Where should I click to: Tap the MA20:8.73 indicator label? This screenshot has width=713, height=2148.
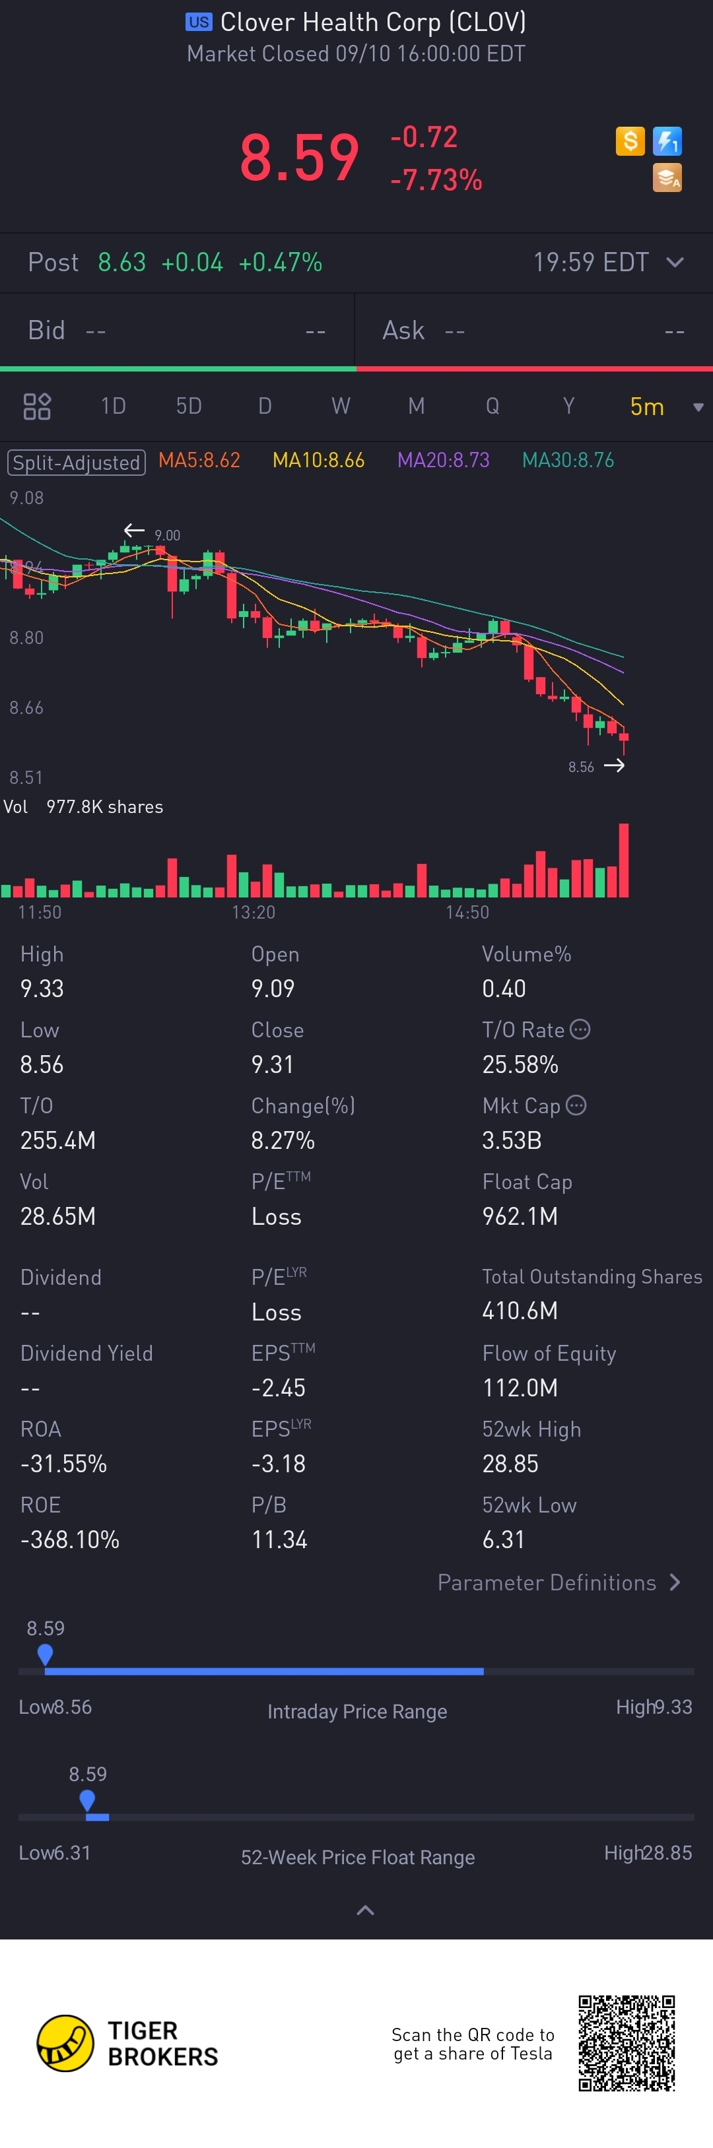(x=444, y=461)
